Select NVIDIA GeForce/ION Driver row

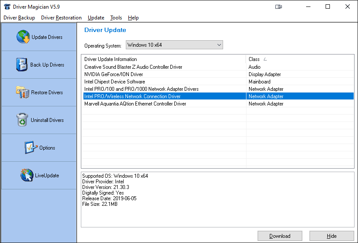point(114,74)
